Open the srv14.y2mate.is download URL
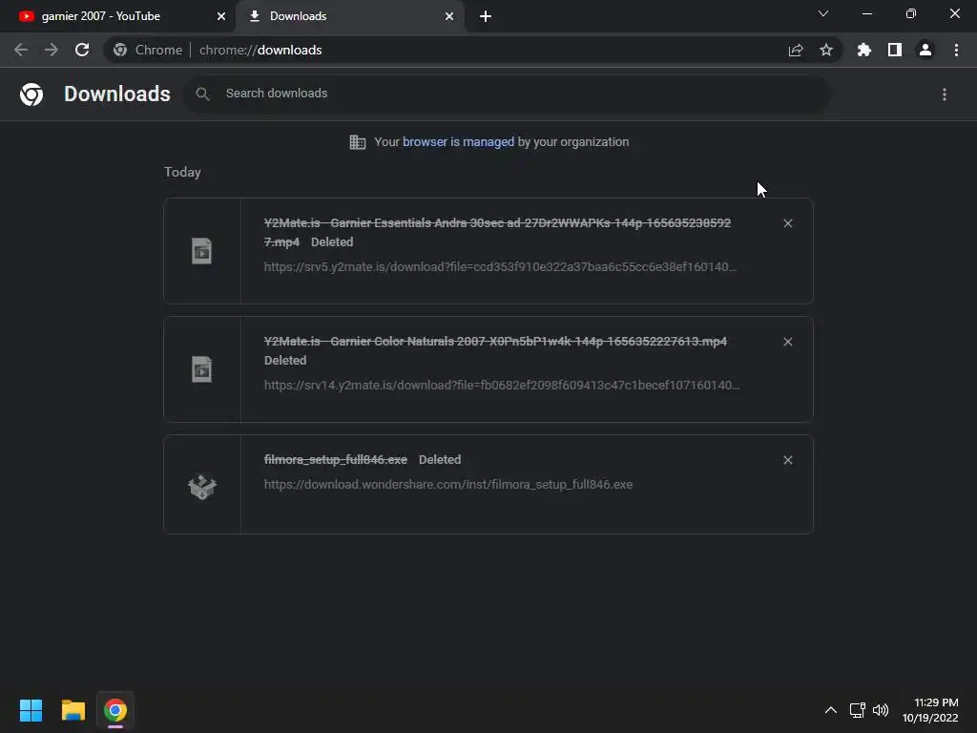977x733 pixels. click(502, 386)
